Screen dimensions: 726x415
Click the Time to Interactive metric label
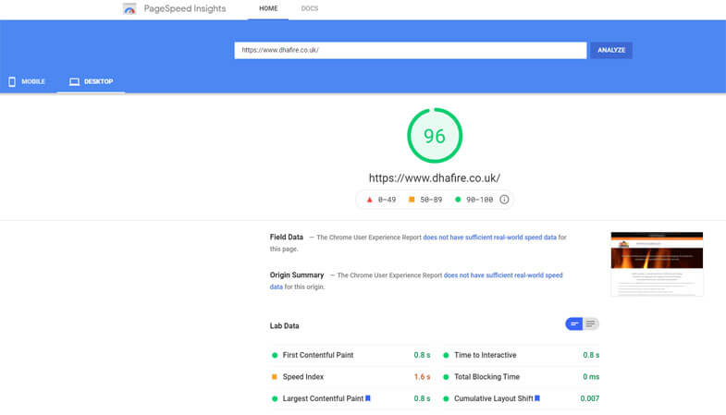click(x=485, y=355)
